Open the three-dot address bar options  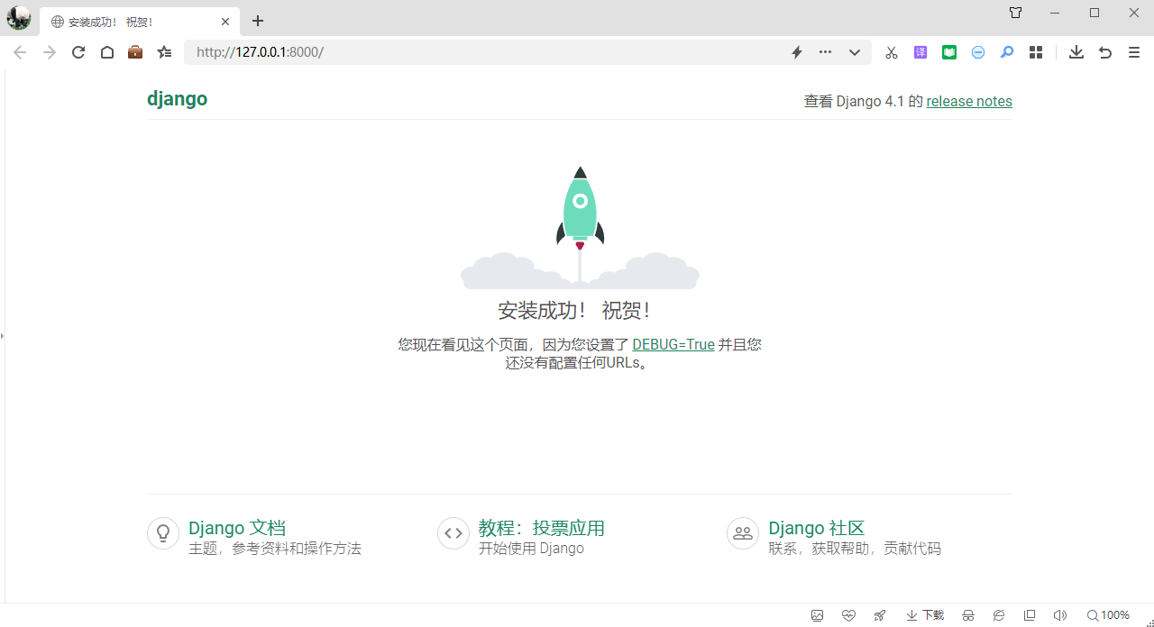tap(825, 52)
